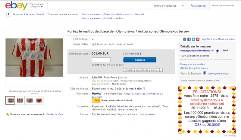Click into the bid amount field
Screen dimensions: 241x140
tap(101, 60)
